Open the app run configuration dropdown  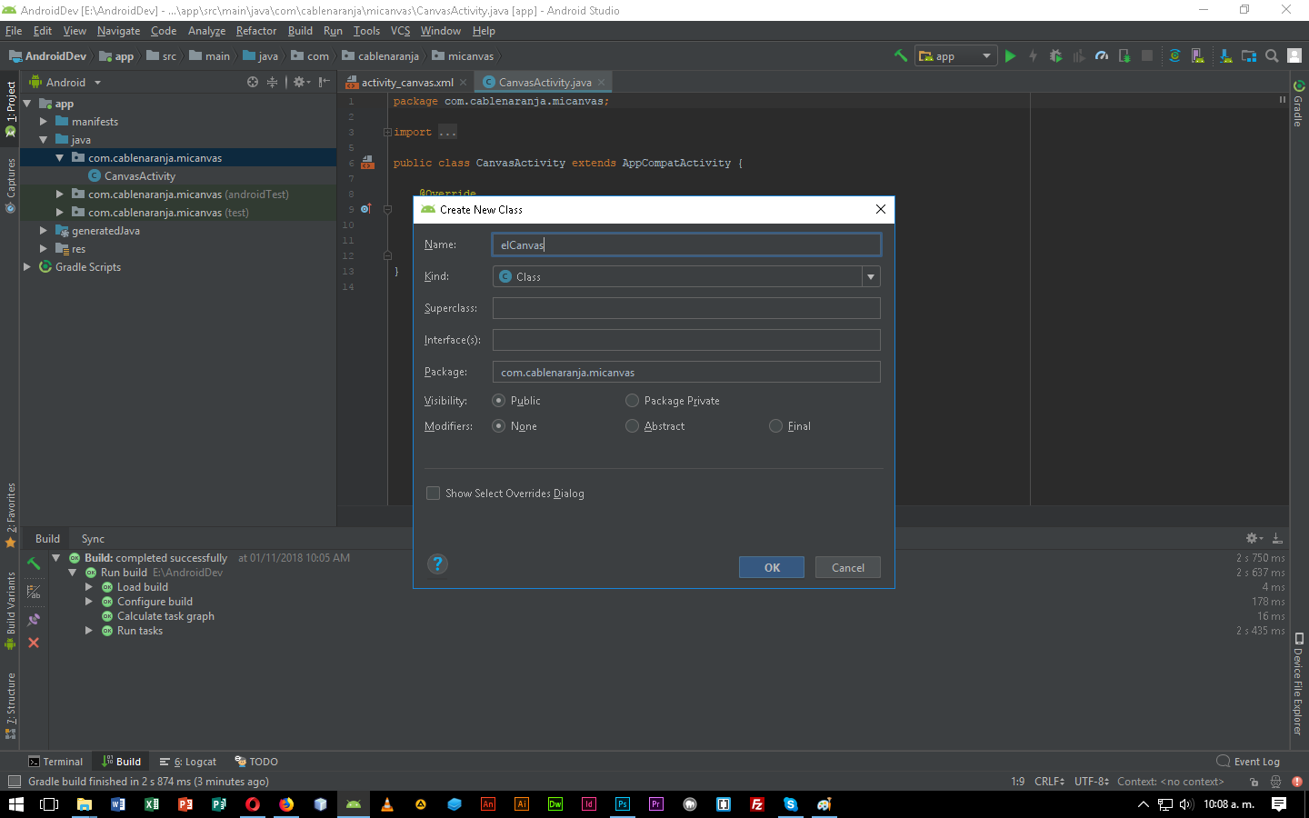tap(956, 55)
